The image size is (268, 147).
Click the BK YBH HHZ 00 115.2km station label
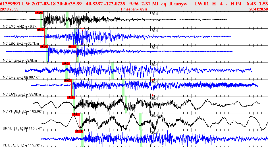pyautogui.click(x=22, y=128)
